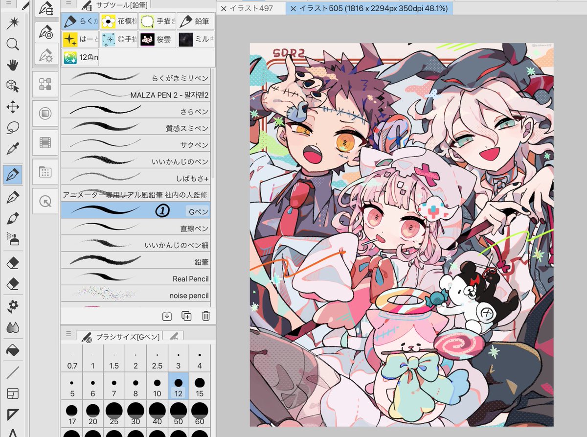
Task: Choose the noise pencil brush
Action: tap(135, 295)
